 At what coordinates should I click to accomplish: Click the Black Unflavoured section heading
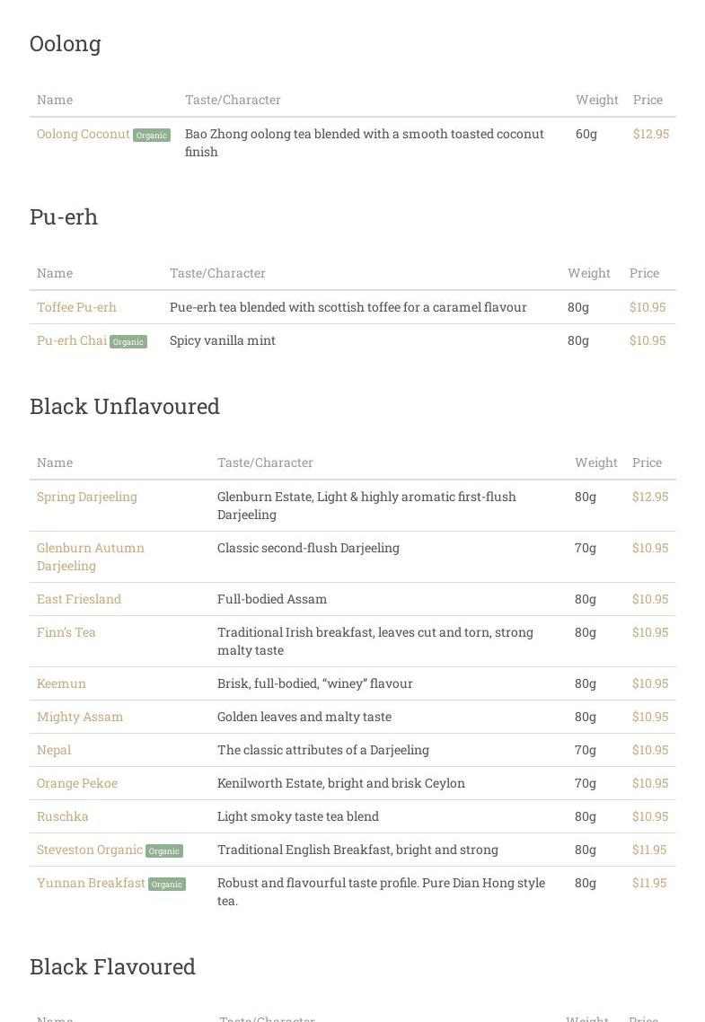pos(125,406)
